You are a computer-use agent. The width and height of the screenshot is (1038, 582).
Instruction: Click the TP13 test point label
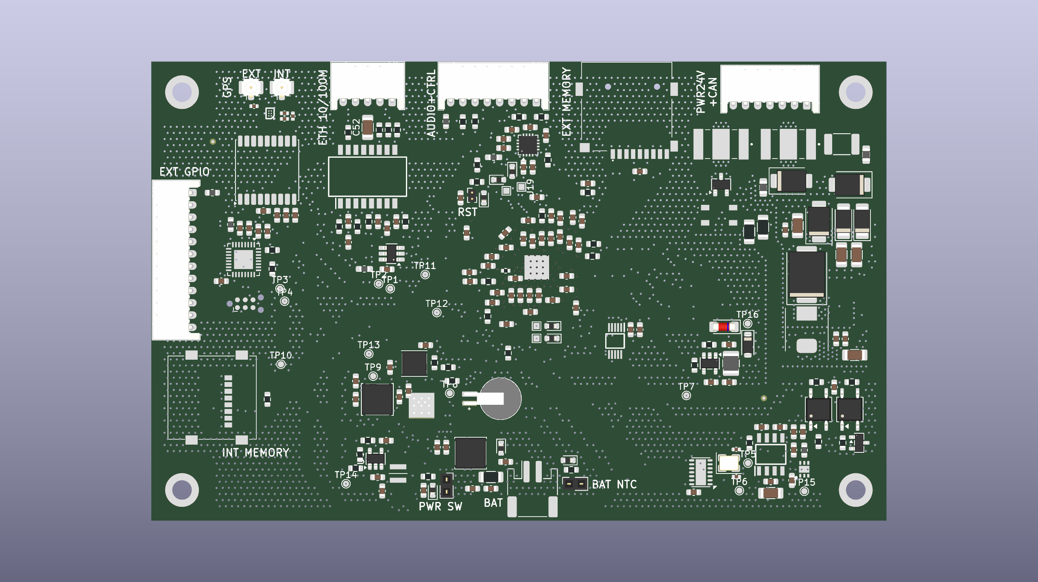pos(369,345)
